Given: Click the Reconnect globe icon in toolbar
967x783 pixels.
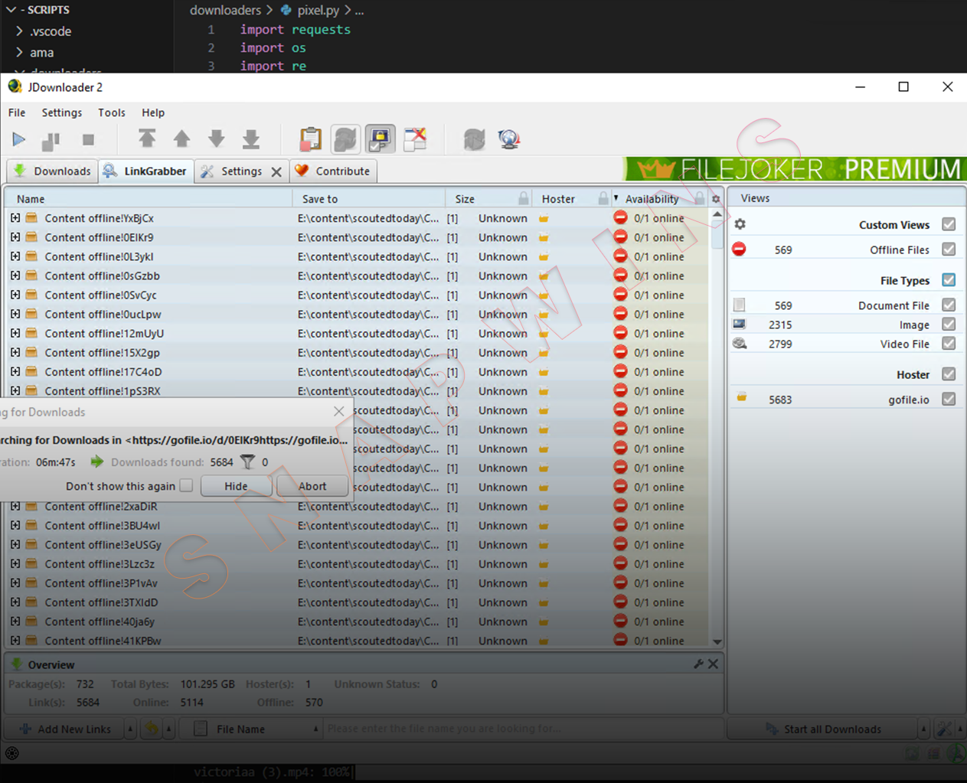Looking at the screenshot, I should pyautogui.click(x=508, y=139).
